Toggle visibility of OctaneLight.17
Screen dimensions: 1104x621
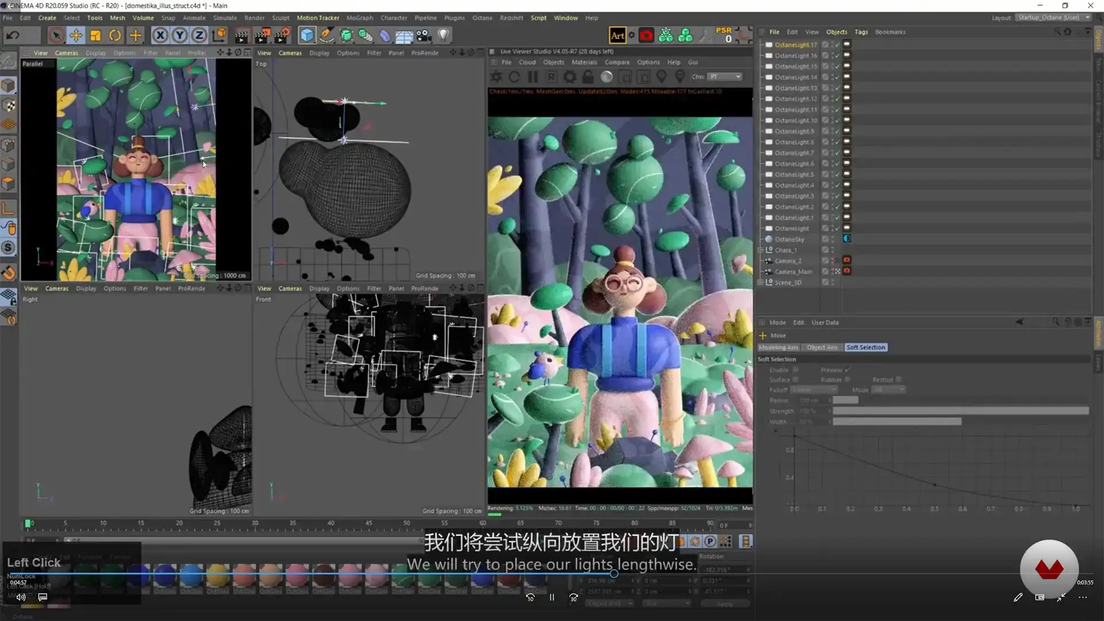[x=832, y=44]
